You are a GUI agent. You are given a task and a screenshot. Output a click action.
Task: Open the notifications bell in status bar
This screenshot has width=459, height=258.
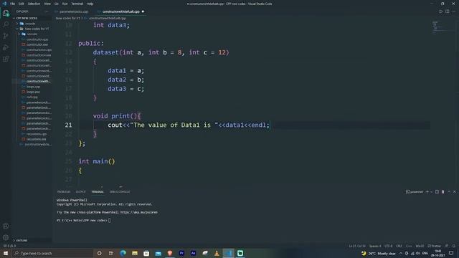(454, 246)
